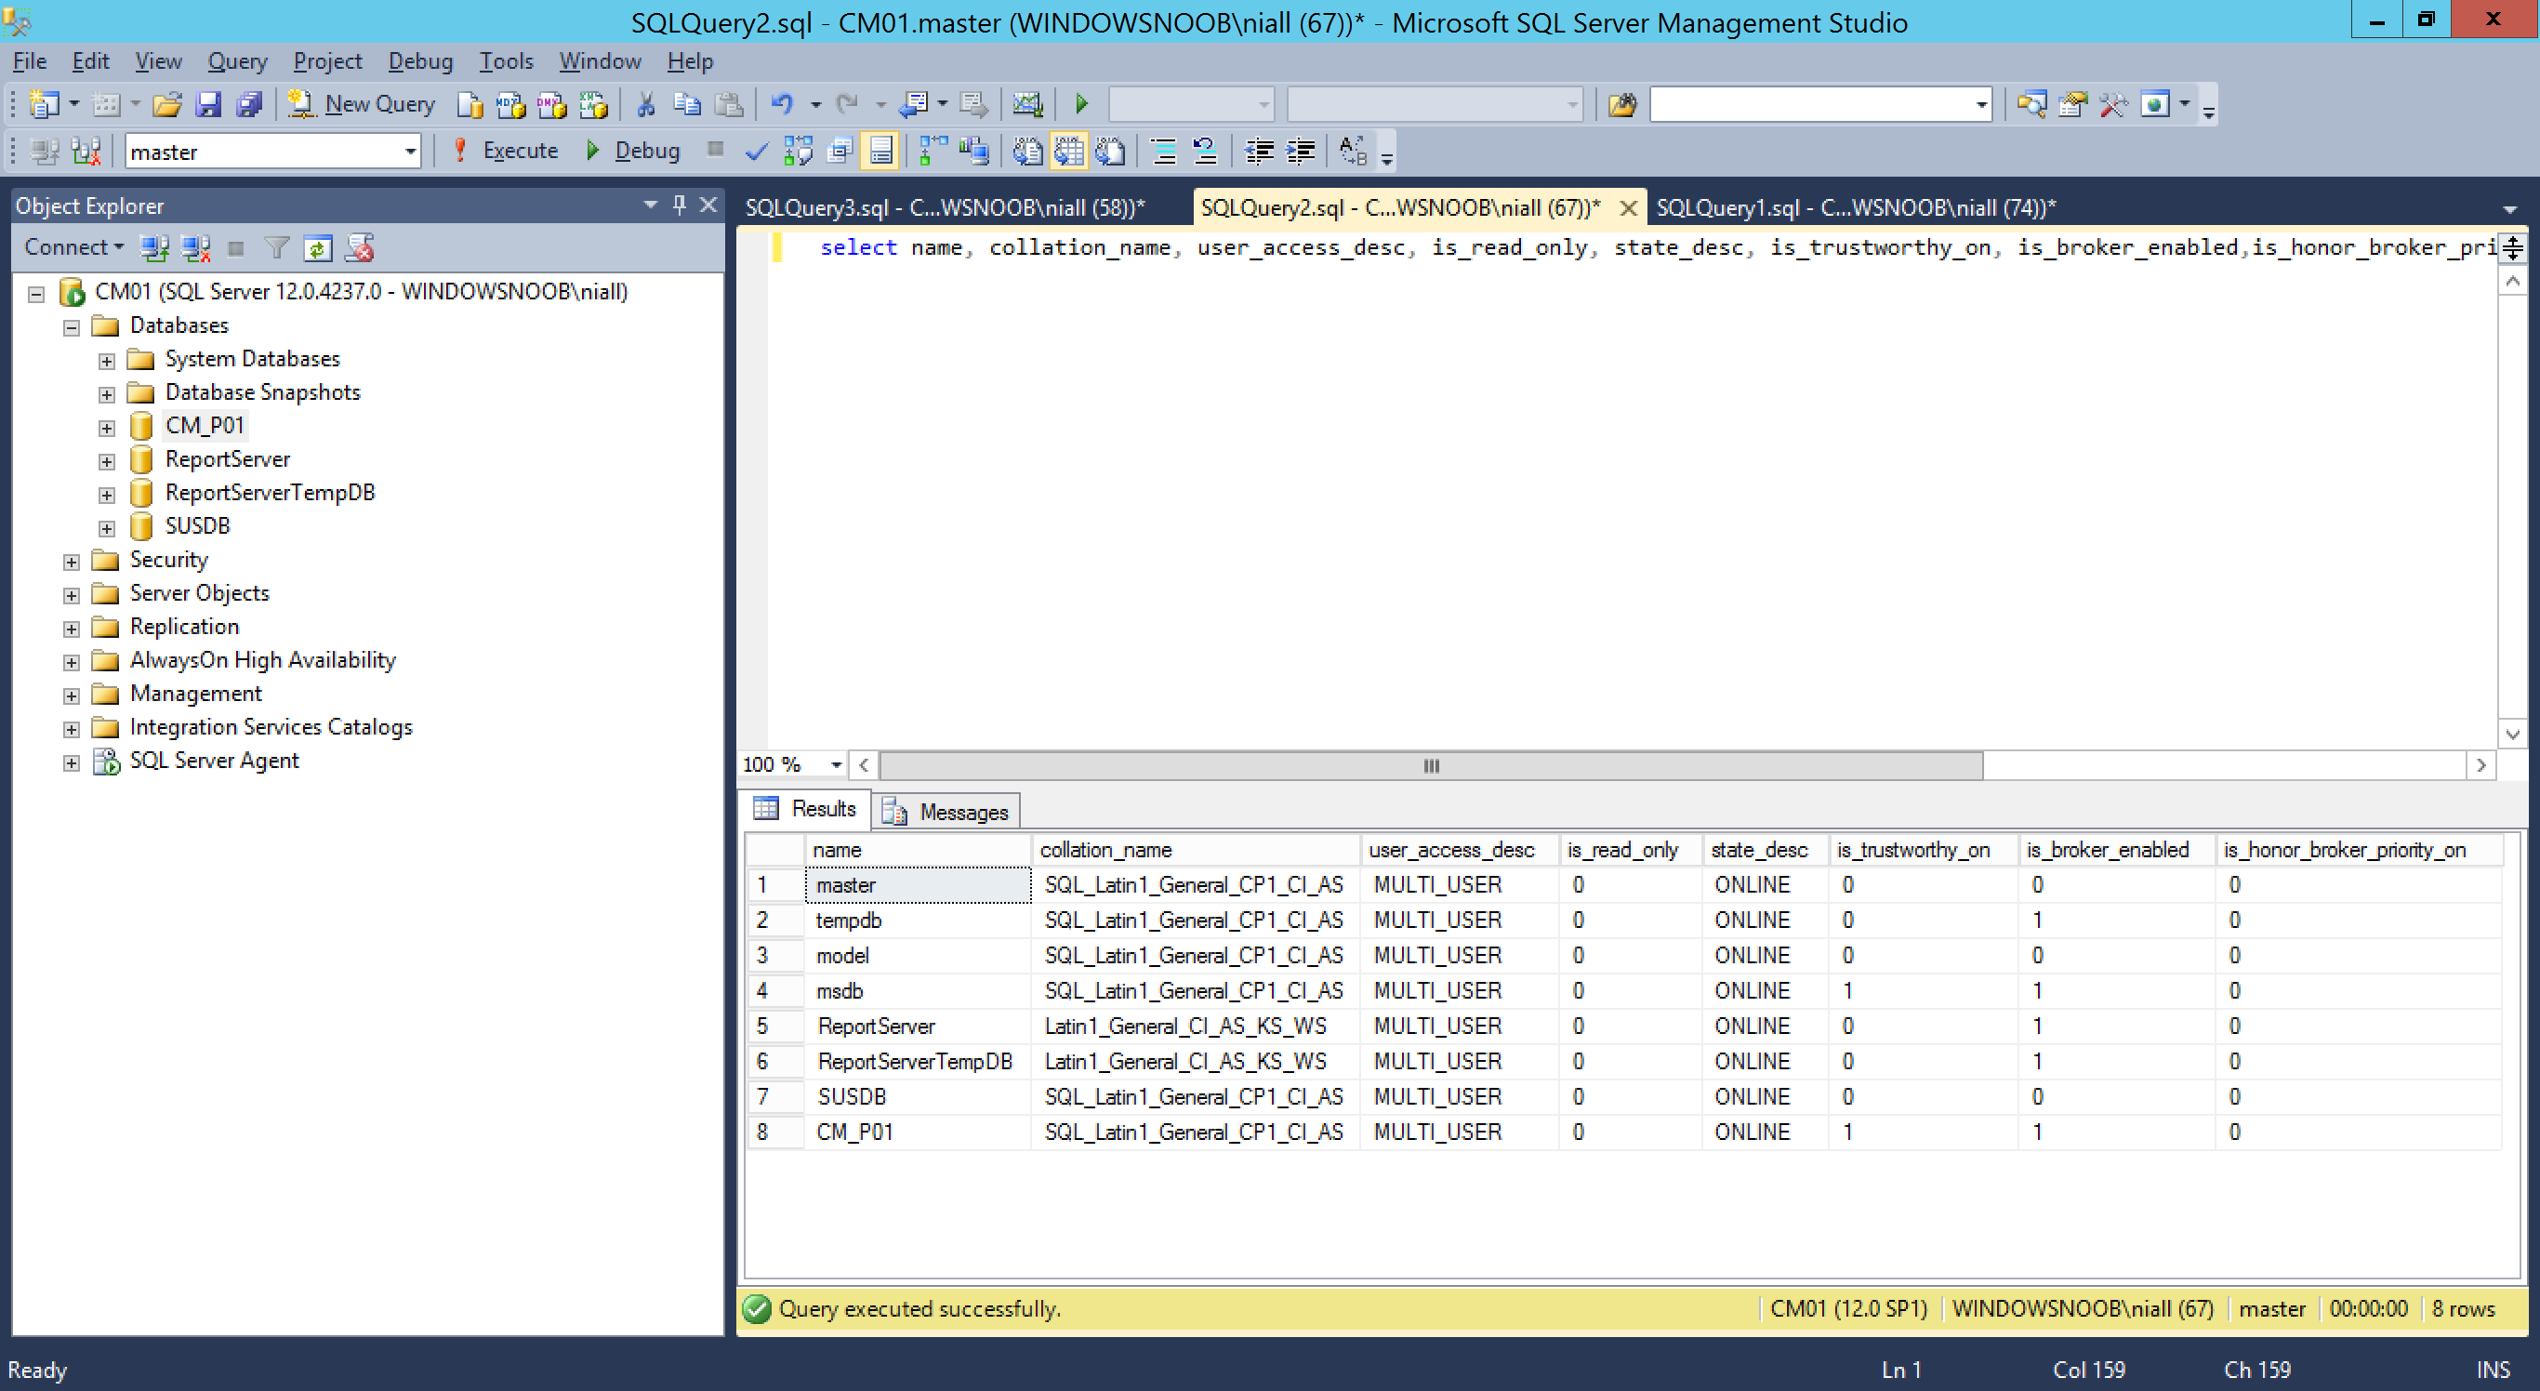Image resolution: width=2540 pixels, height=1391 pixels.
Task: Expand the Security folder
Action: coord(71,561)
